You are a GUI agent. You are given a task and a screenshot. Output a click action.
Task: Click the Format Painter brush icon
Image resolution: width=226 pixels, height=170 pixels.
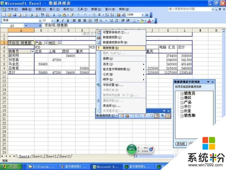tap(72, 15)
